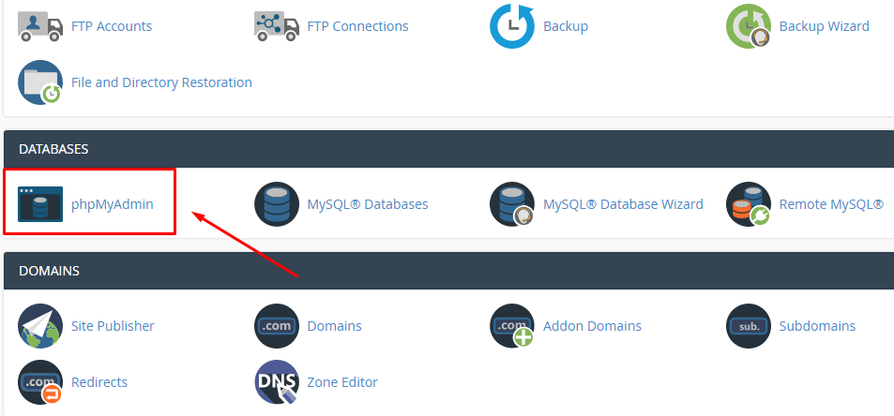This screenshot has height=416, width=894.
Task: Open the Addon Domains plus icon
Action: click(512, 326)
